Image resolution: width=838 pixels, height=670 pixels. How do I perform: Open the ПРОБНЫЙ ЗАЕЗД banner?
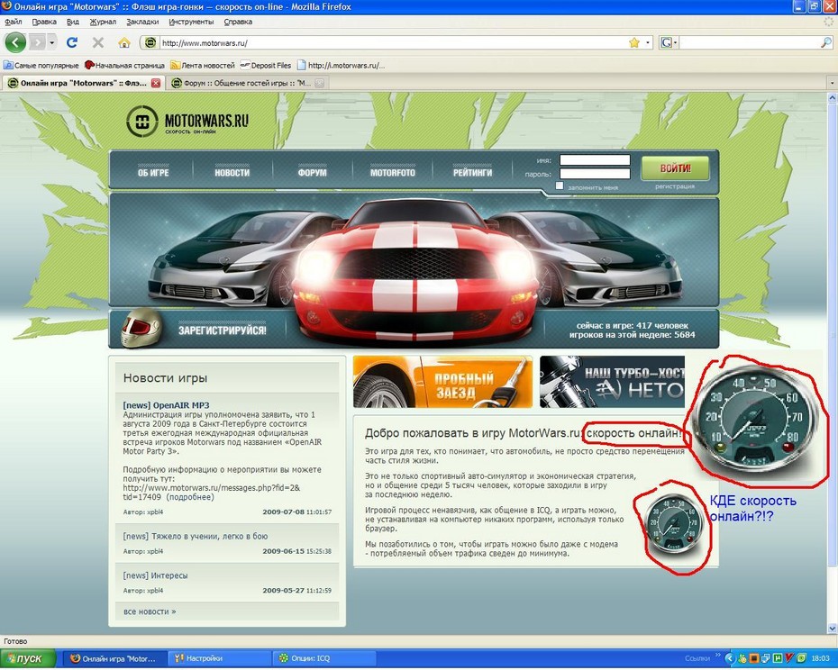coord(442,382)
